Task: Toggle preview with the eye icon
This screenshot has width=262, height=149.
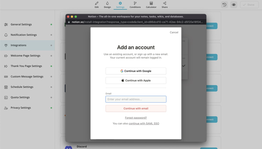Action: [234, 5]
